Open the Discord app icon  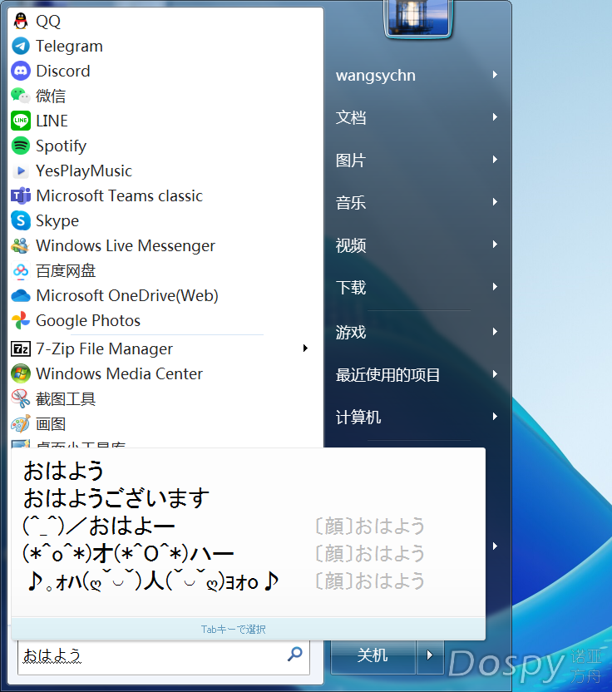[x=21, y=71]
